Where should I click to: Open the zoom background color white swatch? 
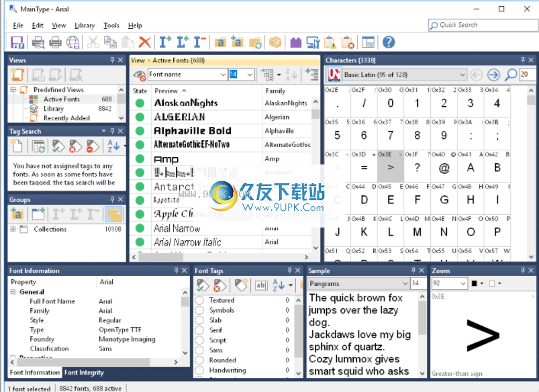tap(492, 283)
